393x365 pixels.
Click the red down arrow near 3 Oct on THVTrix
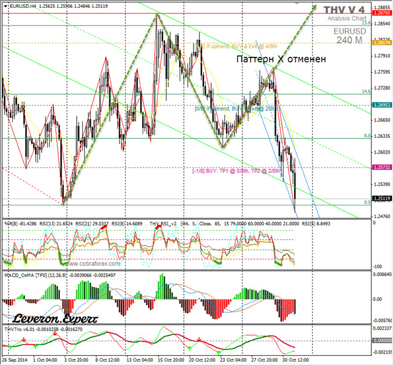point(55,334)
